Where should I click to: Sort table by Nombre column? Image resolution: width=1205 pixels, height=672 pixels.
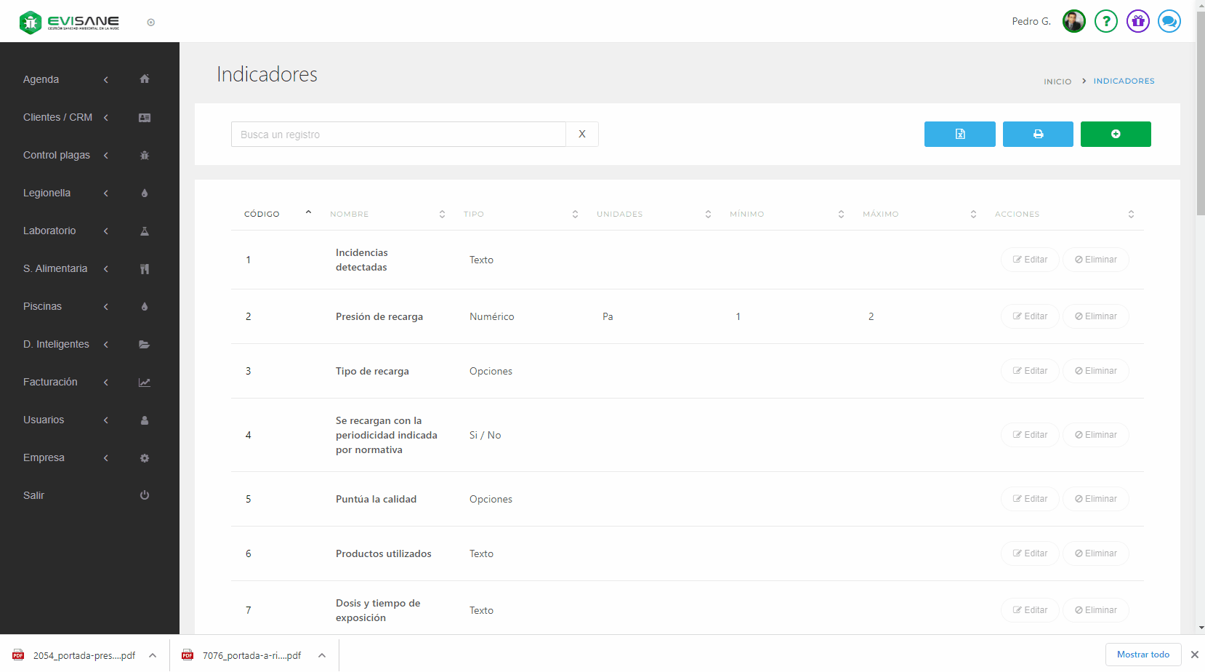click(350, 214)
